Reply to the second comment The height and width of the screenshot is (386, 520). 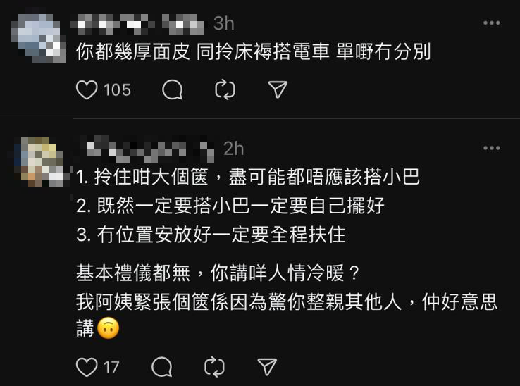(162, 367)
